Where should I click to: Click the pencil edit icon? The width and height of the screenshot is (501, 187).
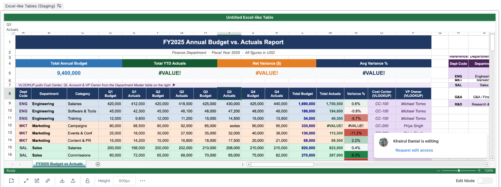(x=37, y=181)
